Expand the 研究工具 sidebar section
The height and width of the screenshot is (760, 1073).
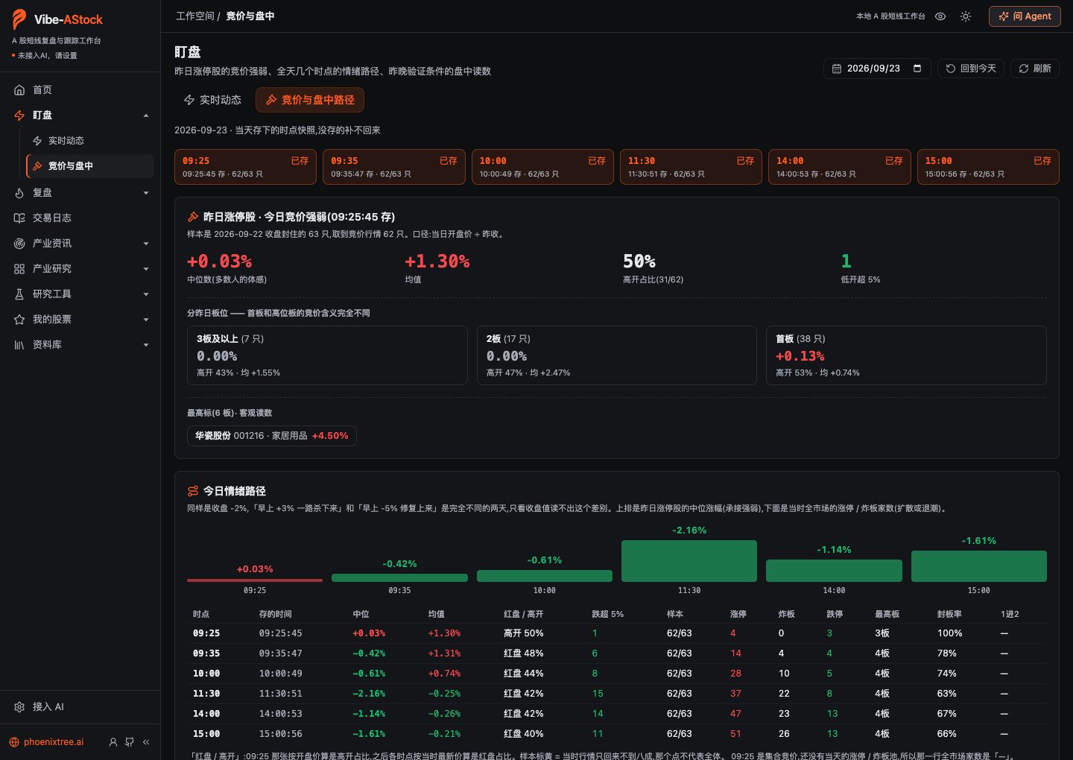(x=146, y=294)
